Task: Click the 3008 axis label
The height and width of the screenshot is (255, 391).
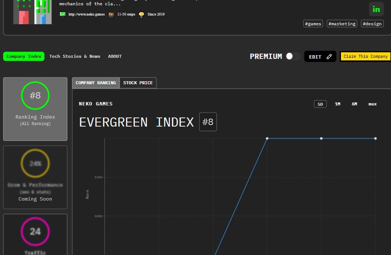Action: click(x=98, y=216)
